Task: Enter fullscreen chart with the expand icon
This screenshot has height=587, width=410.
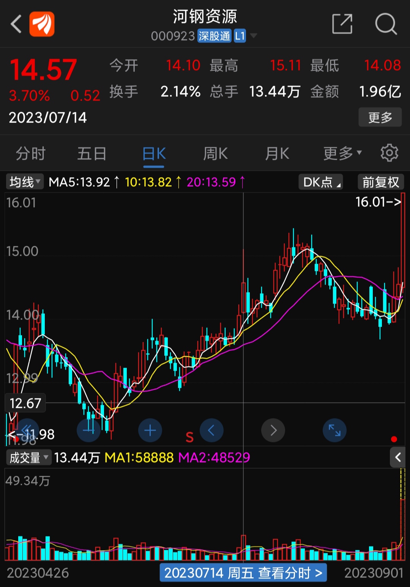Action: [334, 430]
